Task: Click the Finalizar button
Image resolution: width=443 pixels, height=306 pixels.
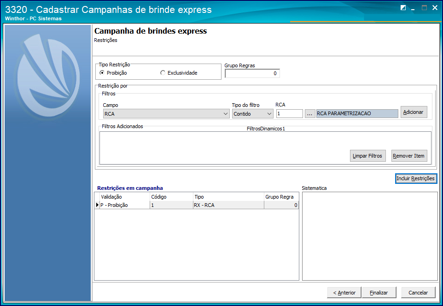Action: point(379,293)
